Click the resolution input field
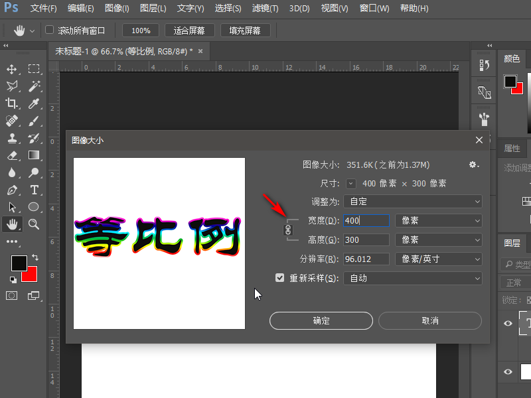 366,259
